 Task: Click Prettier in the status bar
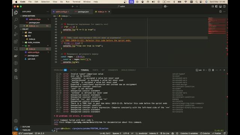click(216, 133)
